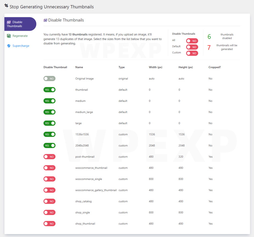Click the Original Image toggle

tap(50, 79)
